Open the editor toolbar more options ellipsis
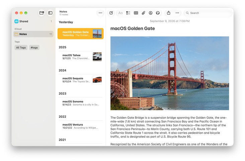Image resolution: width=245 pixels, height=161 pixels. [177, 13]
